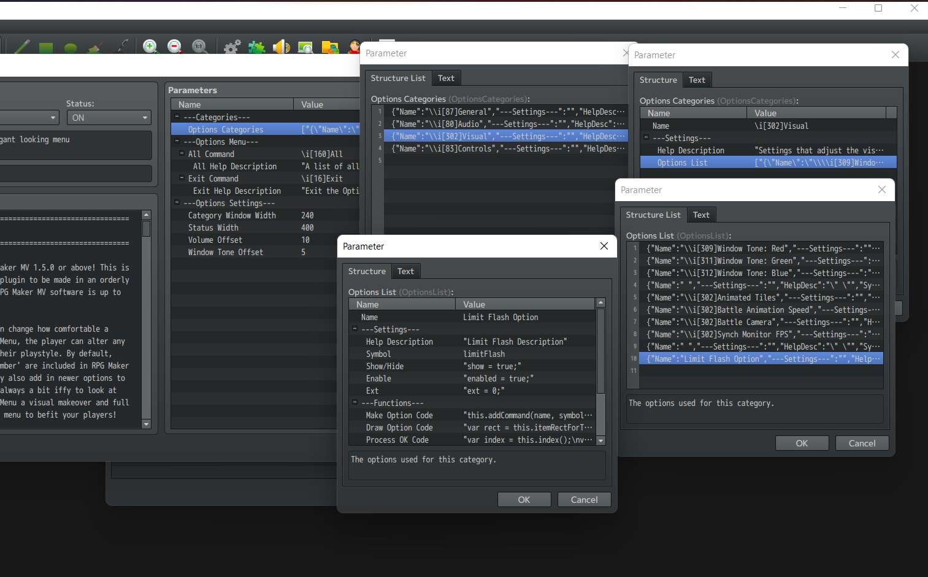
Task: Select the Flood Fill tool
Action: 95,47
